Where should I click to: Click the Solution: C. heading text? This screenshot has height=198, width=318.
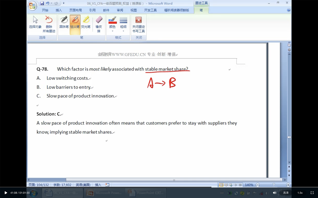pyautogui.click(x=49, y=114)
